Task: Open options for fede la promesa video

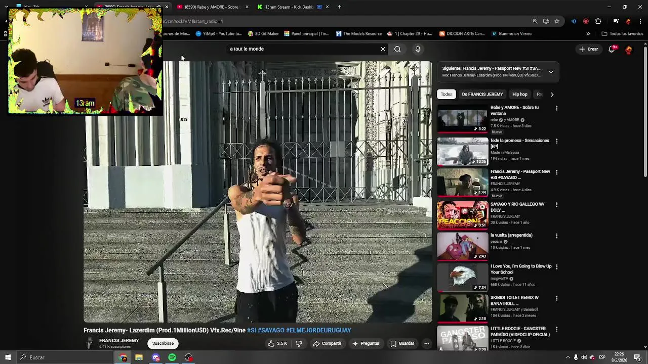Action: pyautogui.click(x=556, y=141)
